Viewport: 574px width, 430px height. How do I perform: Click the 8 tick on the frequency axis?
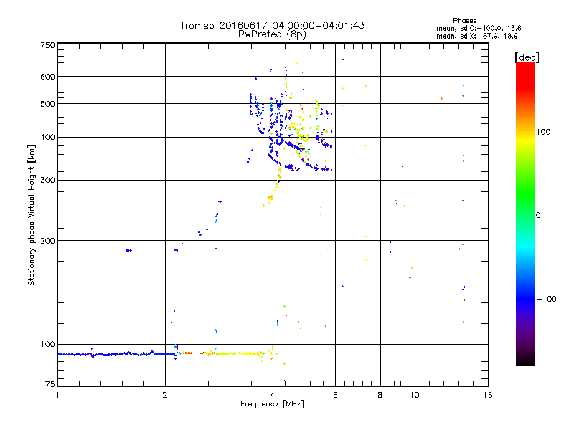pos(380,395)
